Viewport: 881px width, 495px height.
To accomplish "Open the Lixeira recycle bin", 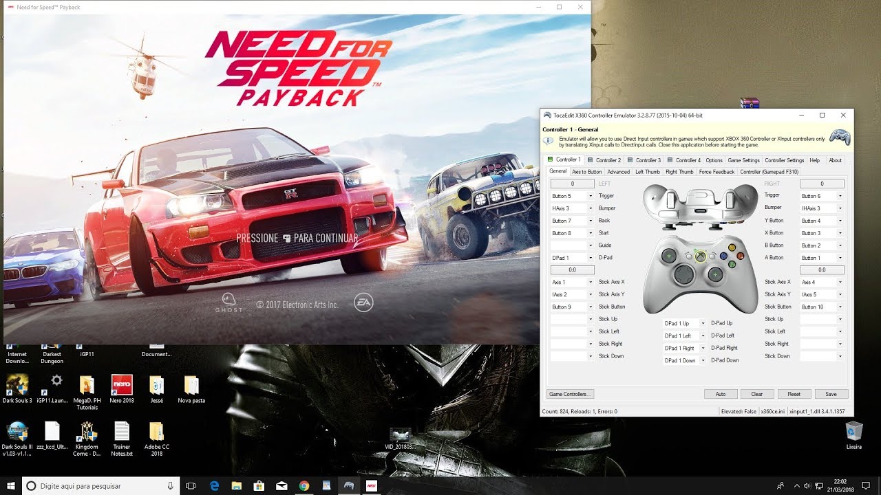I will tap(853, 434).
